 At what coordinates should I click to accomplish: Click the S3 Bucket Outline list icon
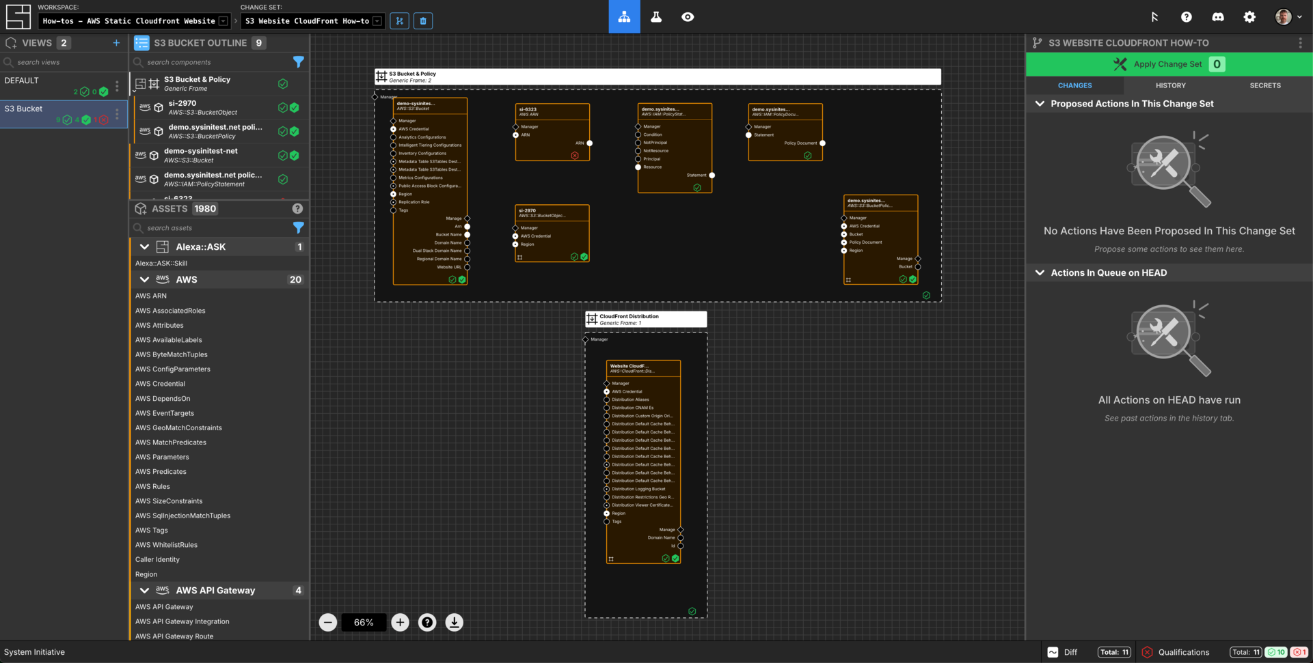tap(141, 43)
